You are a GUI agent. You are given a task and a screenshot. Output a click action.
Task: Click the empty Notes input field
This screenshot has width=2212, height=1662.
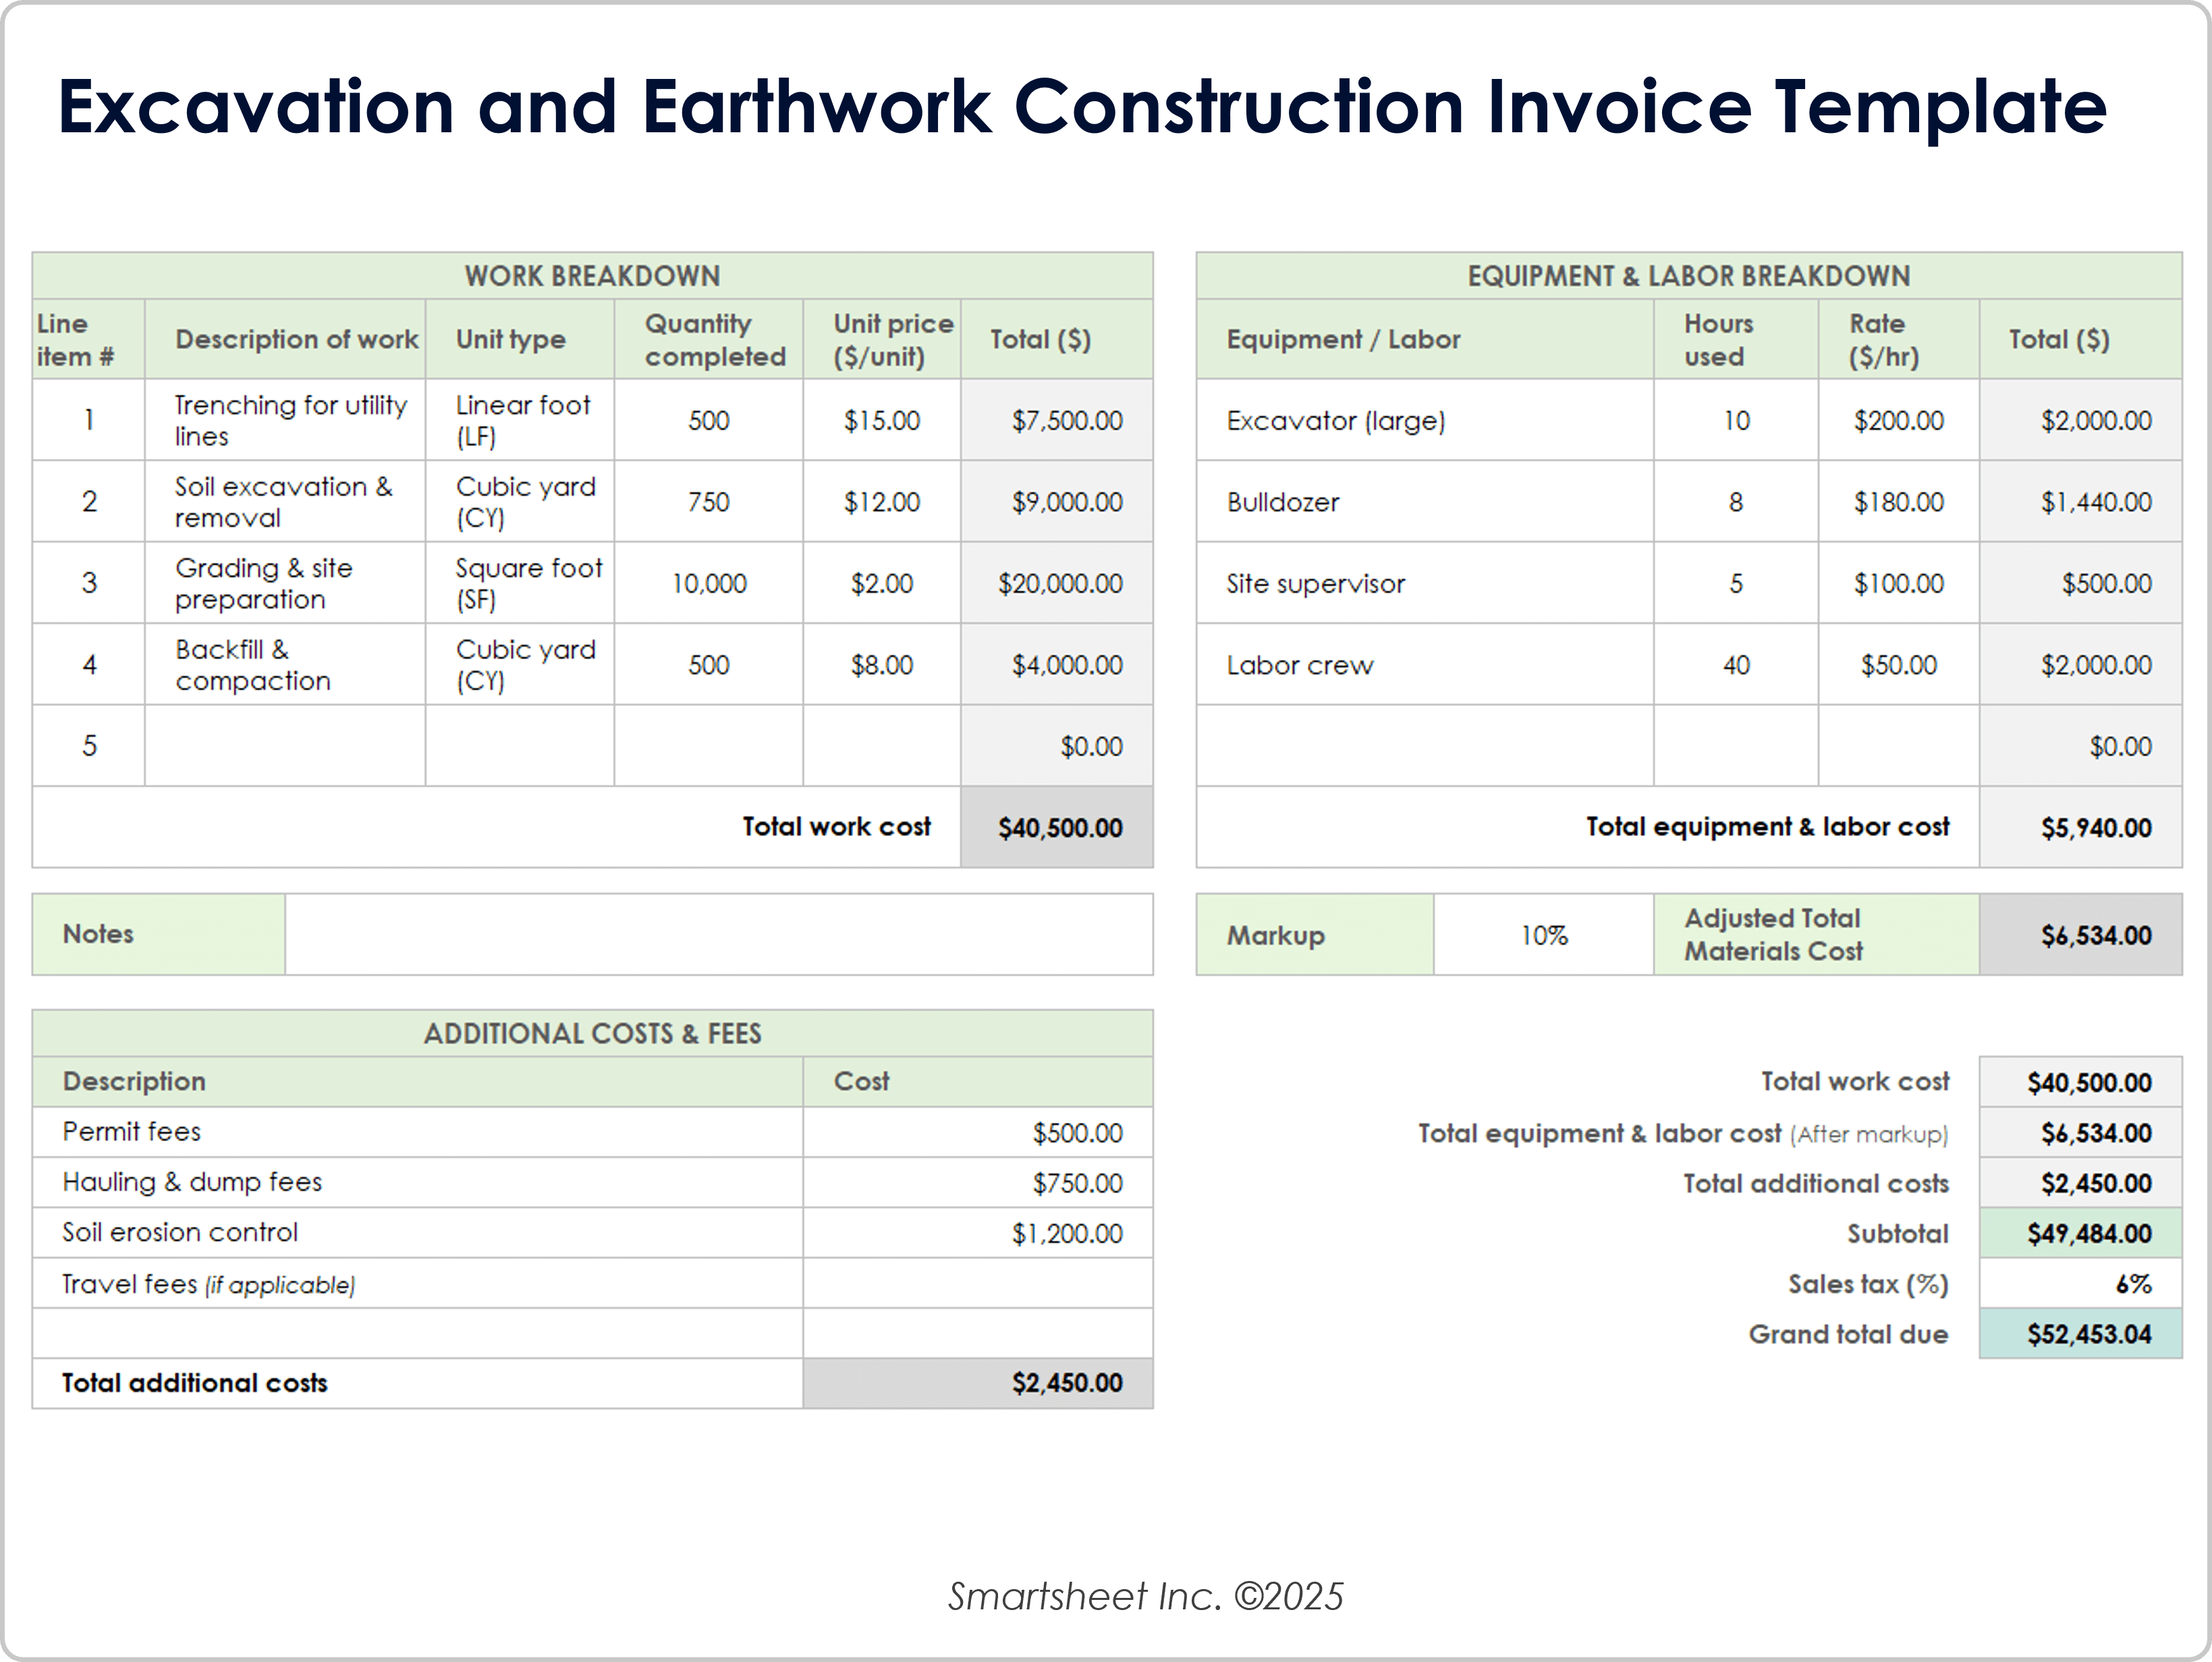coord(719,934)
